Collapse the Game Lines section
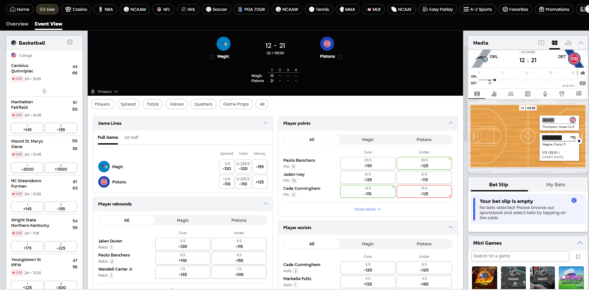589x290 pixels. (x=265, y=123)
